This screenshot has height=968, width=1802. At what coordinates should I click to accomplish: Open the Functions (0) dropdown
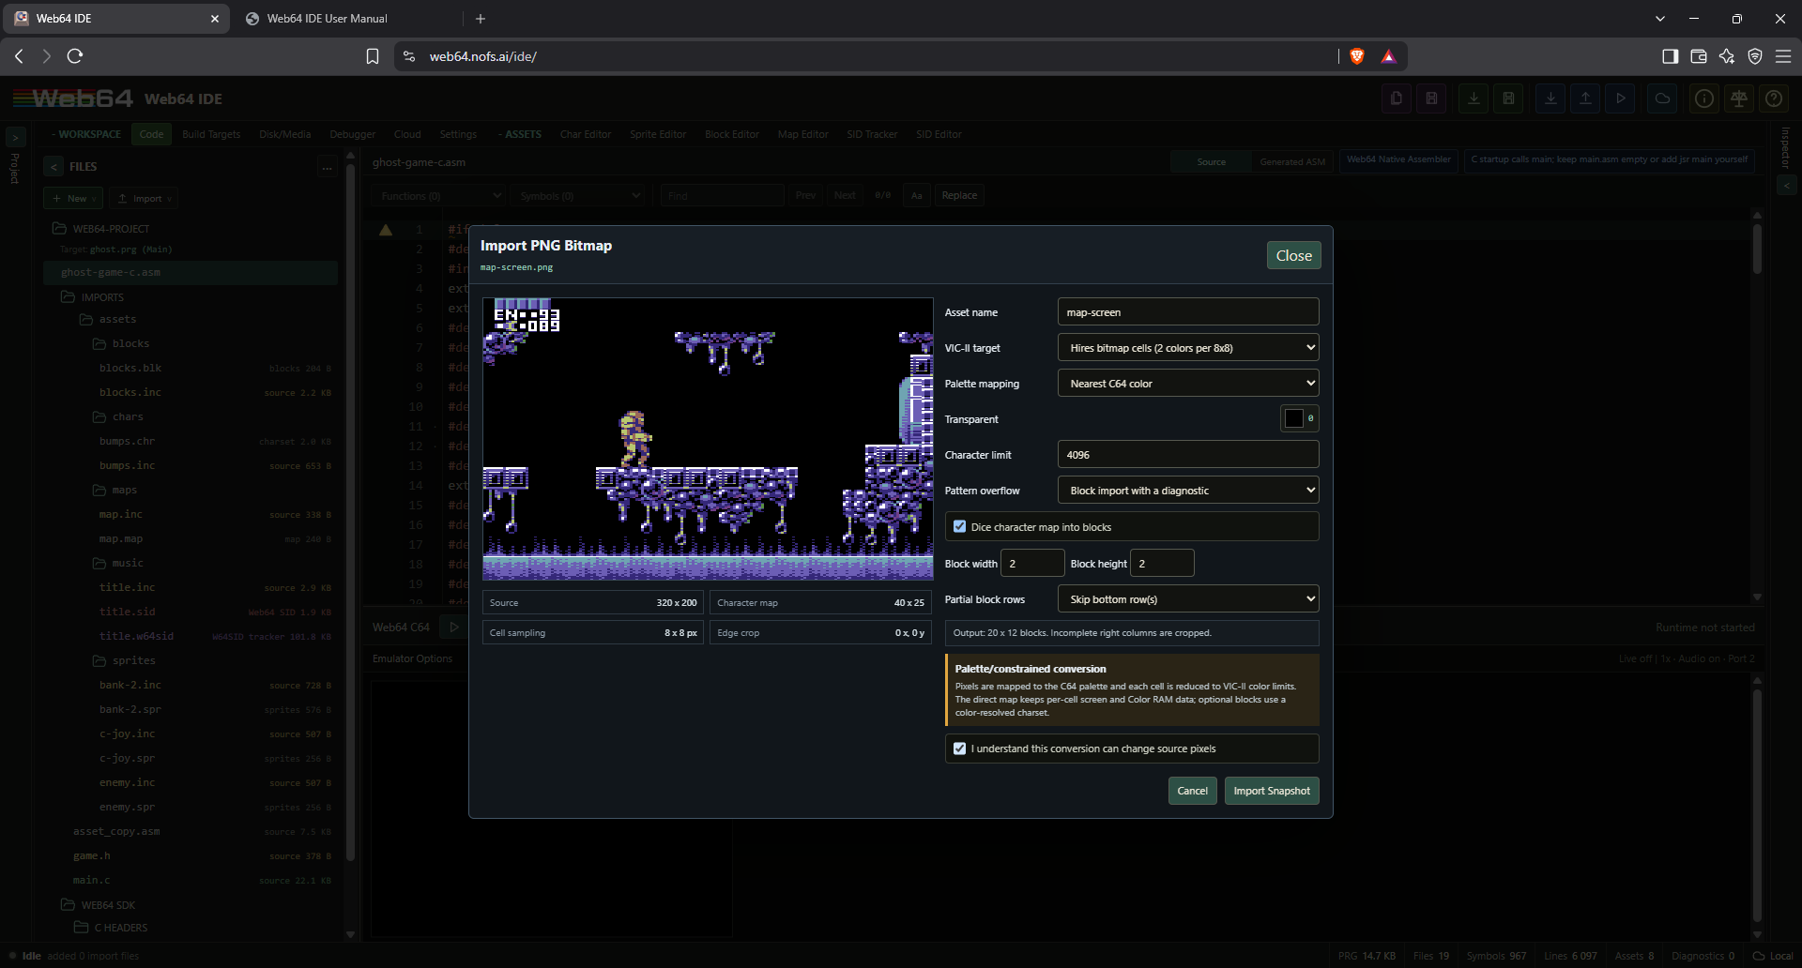click(x=440, y=195)
